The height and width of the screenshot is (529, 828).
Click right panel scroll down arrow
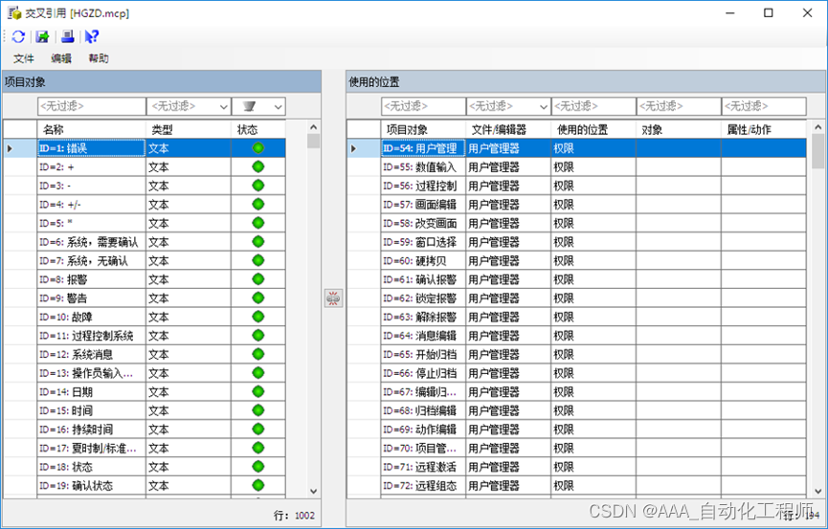coord(818,491)
